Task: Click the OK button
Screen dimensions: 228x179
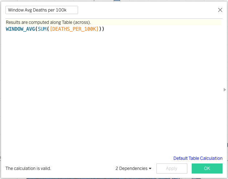Action: tap(207, 169)
